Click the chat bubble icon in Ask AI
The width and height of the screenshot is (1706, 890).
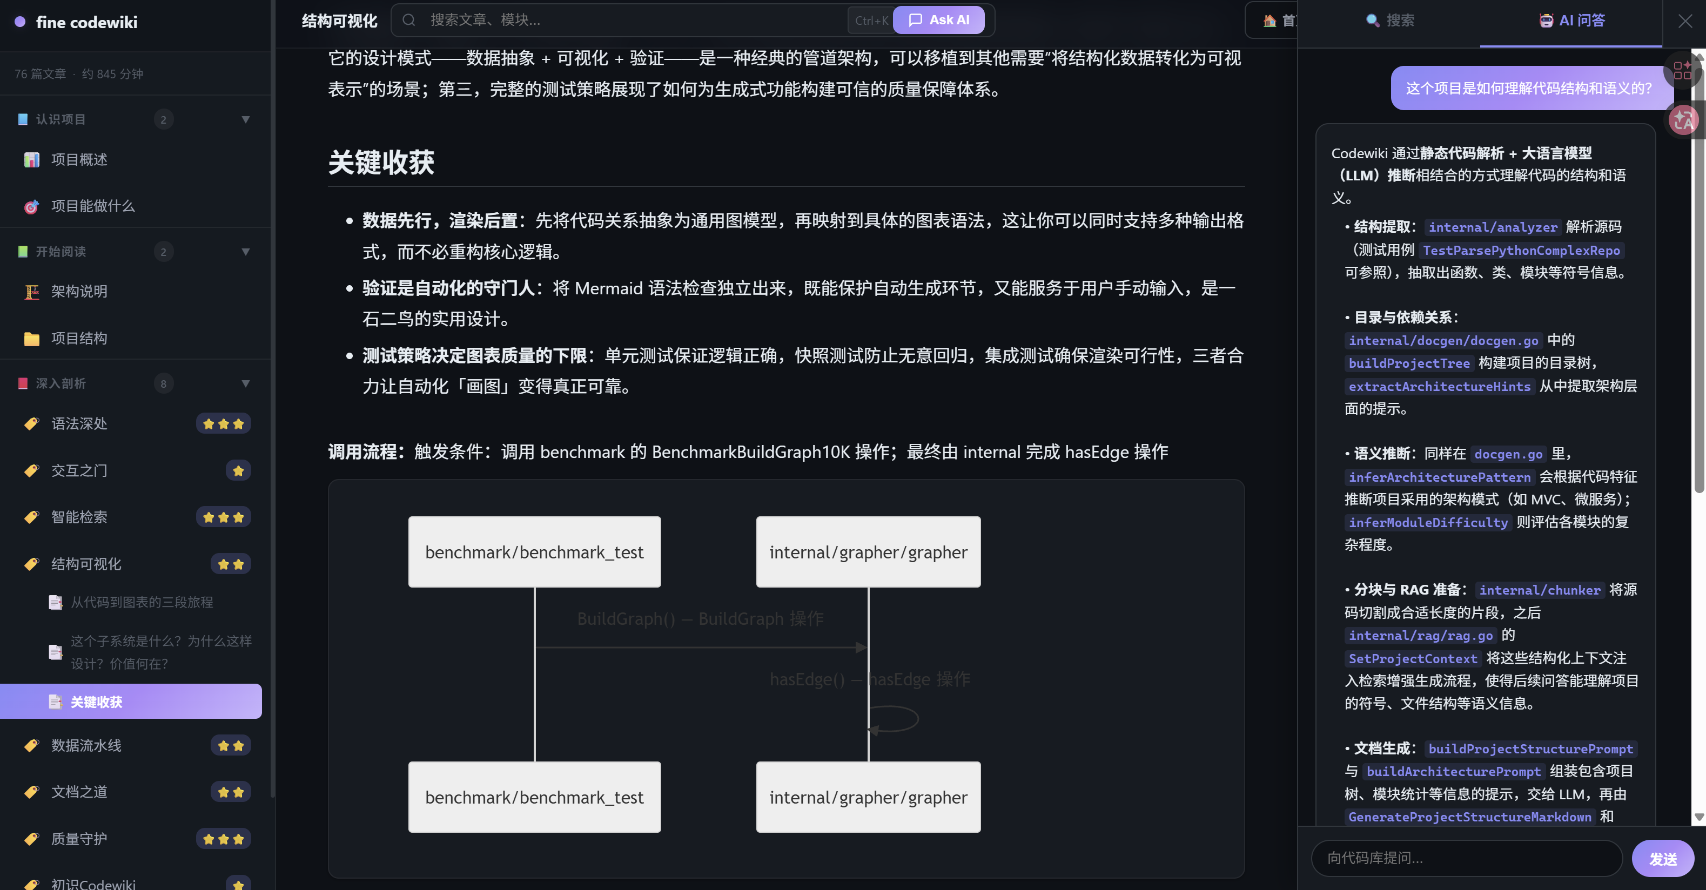point(915,20)
